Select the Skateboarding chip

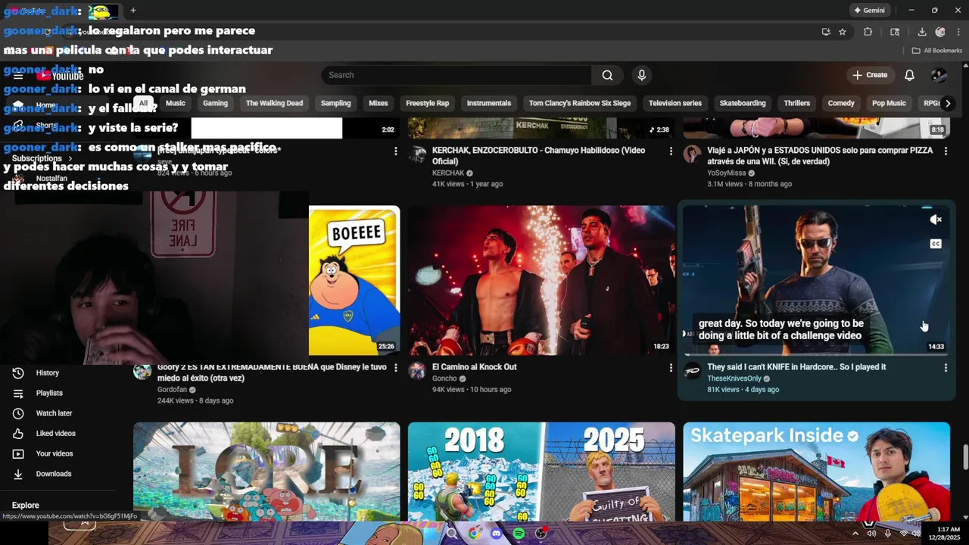[x=743, y=103]
